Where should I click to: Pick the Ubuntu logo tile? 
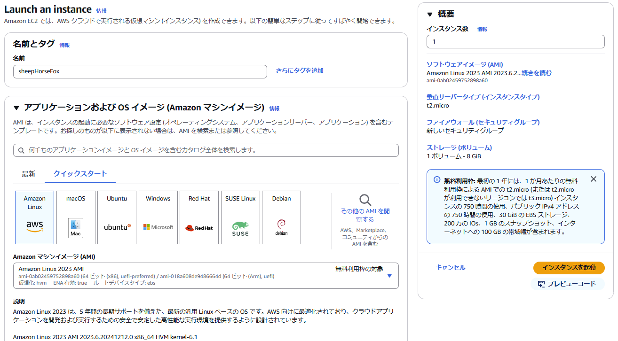[117, 217]
